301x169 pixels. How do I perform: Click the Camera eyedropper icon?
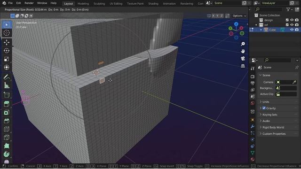pos(294,82)
